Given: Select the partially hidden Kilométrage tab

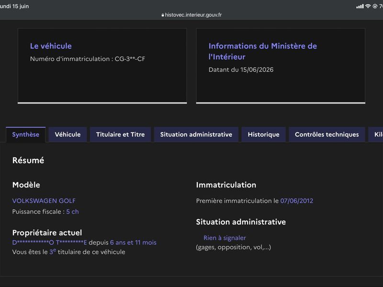Looking at the screenshot, I should tap(376, 134).
